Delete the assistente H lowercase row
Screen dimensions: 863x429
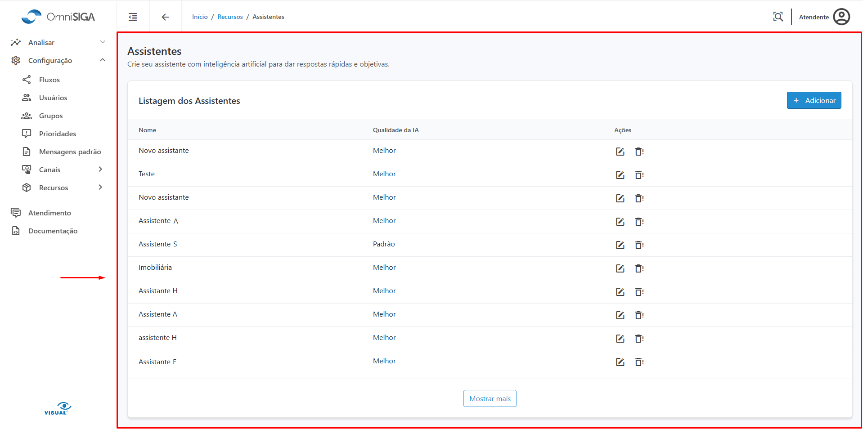pyautogui.click(x=639, y=339)
